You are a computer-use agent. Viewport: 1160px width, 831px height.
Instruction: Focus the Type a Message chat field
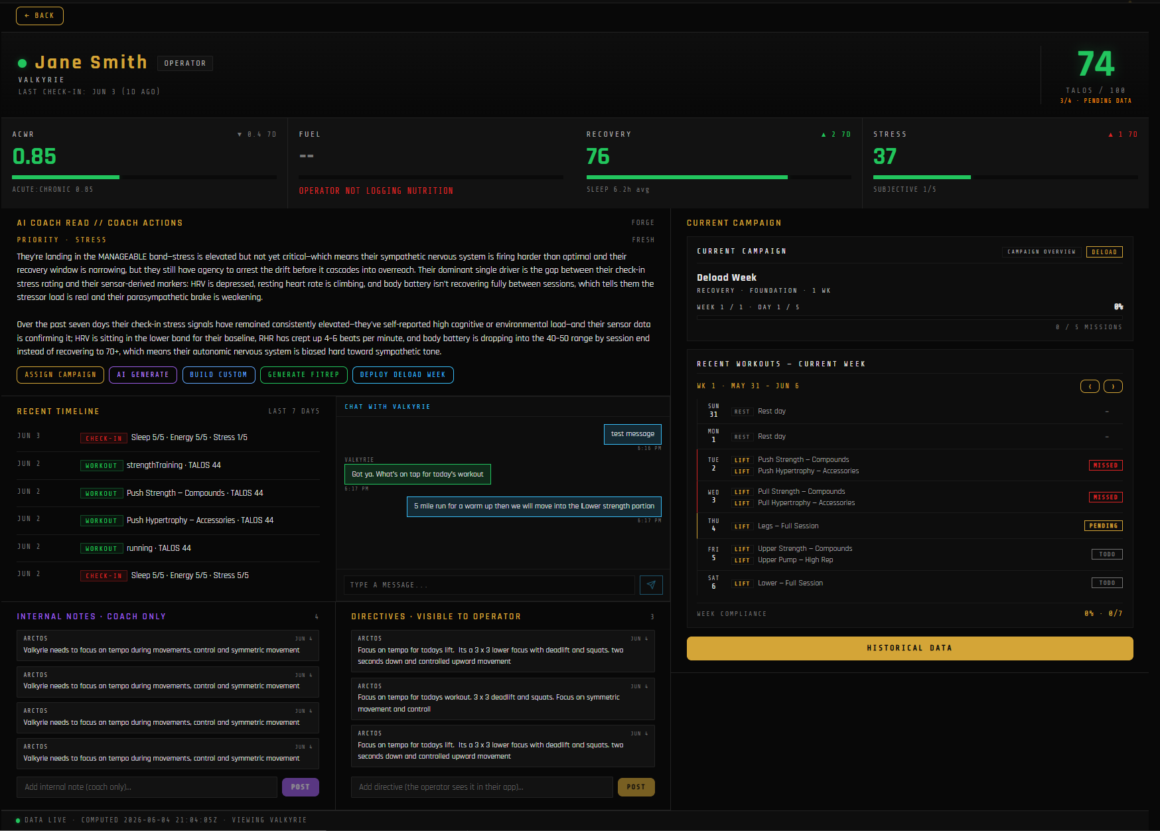[x=490, y=585]
